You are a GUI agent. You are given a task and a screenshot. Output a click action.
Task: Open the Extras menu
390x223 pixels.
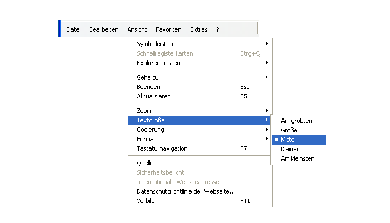[x=198, y=29]
